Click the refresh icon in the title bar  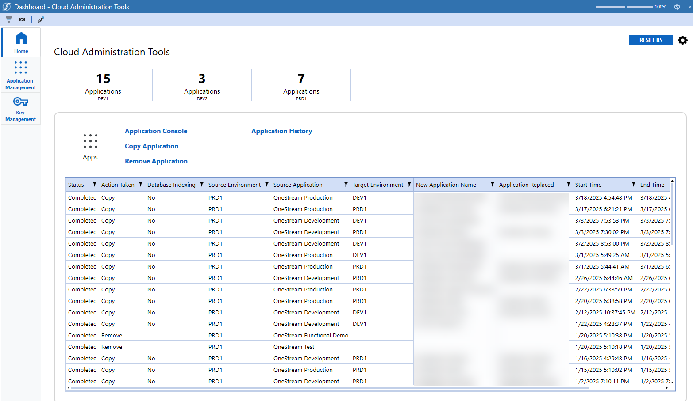(677, 7)
